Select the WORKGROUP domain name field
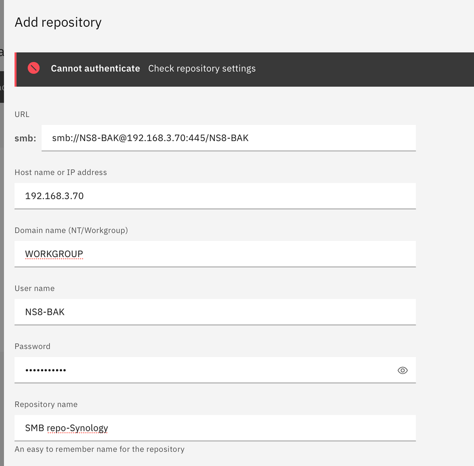Viewport: 474px width, 466px height. (x=215, y=254)
